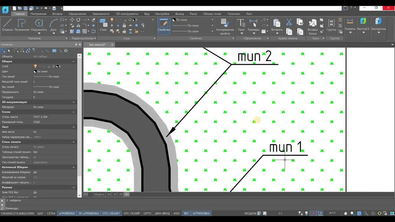Switch to the 3D-инструменты ribbon tab

[127, 14]
